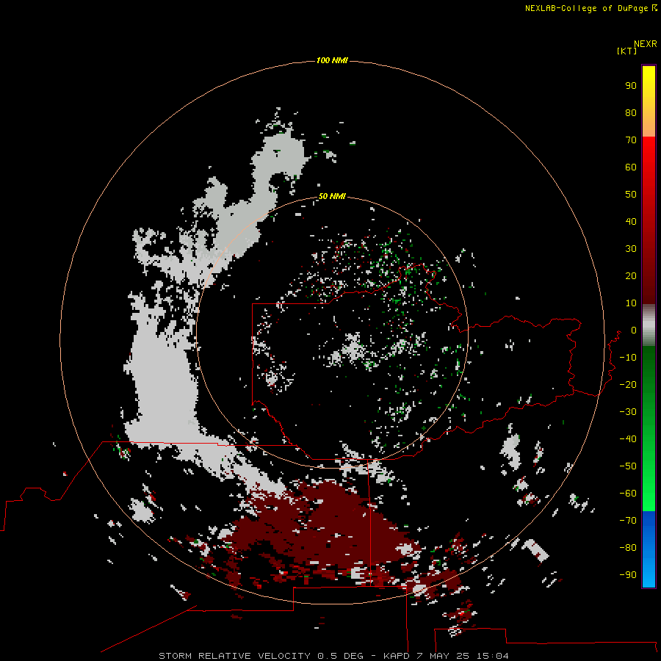Click the gray zero-velocity segment of color bar
The height and width of the screenshot is (661, 661).
click(x=649, y=325)
